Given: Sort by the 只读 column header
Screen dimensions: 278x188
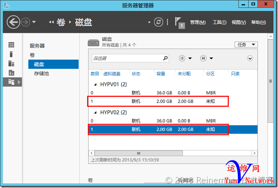Looking at the screenshot, I should tap(235, 73).
